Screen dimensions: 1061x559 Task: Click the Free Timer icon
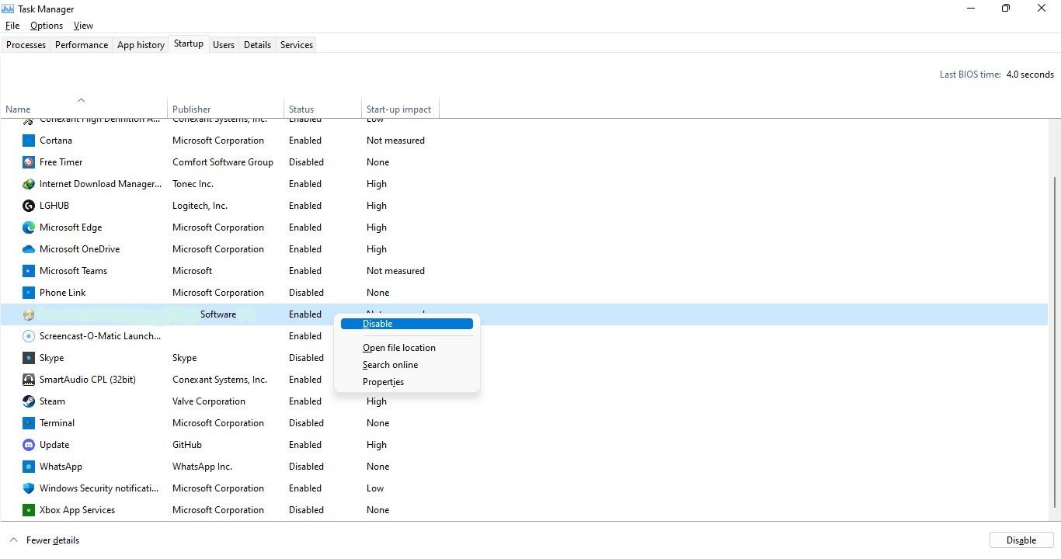(x=29, y=162)
